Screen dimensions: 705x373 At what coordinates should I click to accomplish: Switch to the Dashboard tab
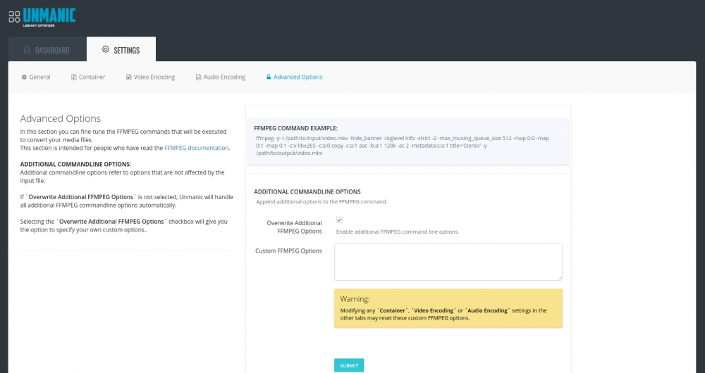(x=47, y=49)
